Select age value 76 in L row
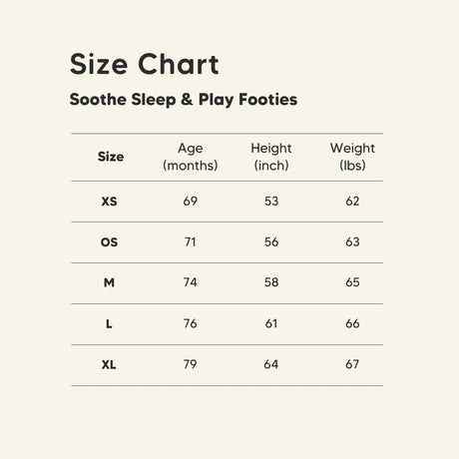 pyautogui.click(x=191, y=323)
